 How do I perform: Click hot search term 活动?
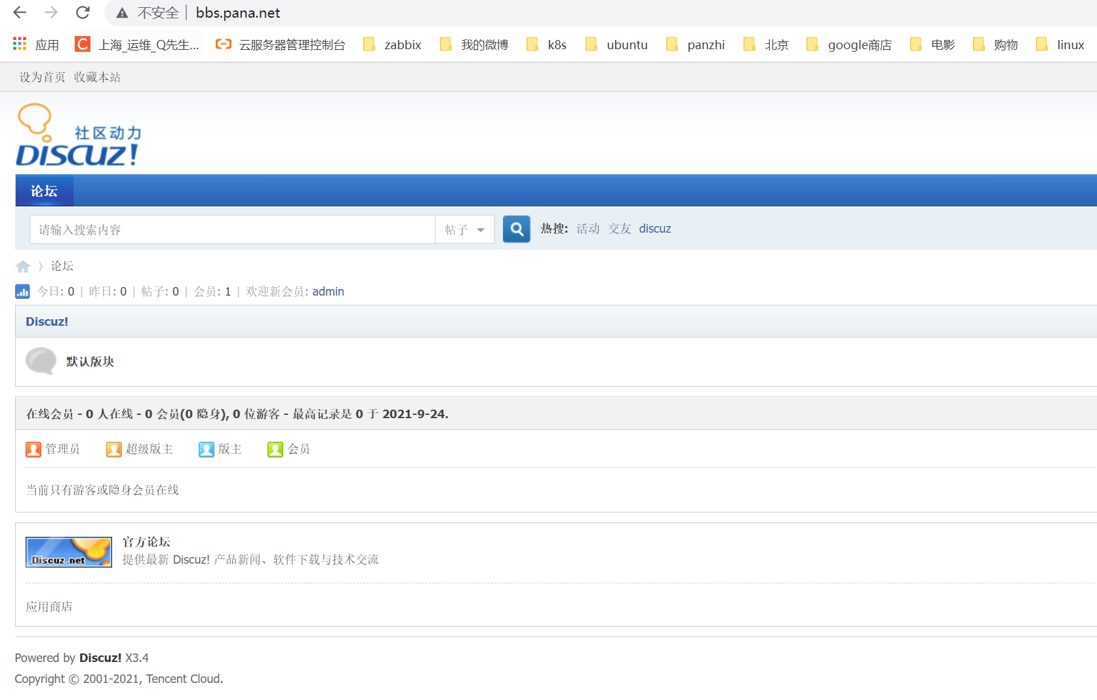[x=588, y=229]
